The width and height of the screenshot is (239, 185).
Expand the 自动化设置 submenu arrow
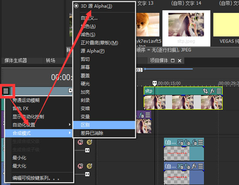click(x=70, y=125)
